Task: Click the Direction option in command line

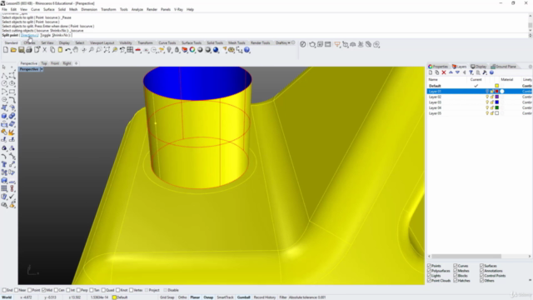Action: coord(29,35)
